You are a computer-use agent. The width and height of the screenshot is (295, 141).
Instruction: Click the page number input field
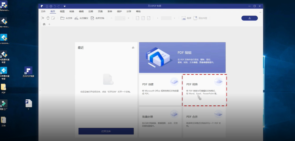(166, 18)
